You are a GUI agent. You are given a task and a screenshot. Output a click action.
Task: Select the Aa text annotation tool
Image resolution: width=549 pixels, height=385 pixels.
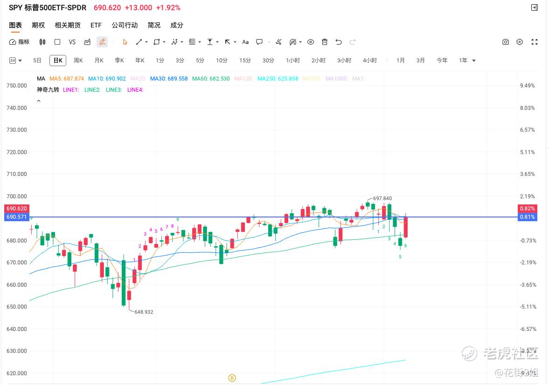click(x=245, y=42)
